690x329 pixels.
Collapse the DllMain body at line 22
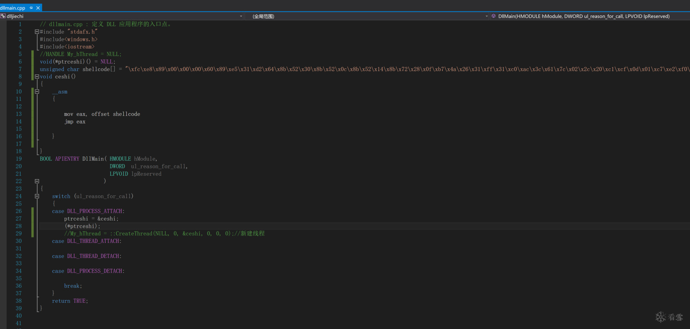(37, 181)
